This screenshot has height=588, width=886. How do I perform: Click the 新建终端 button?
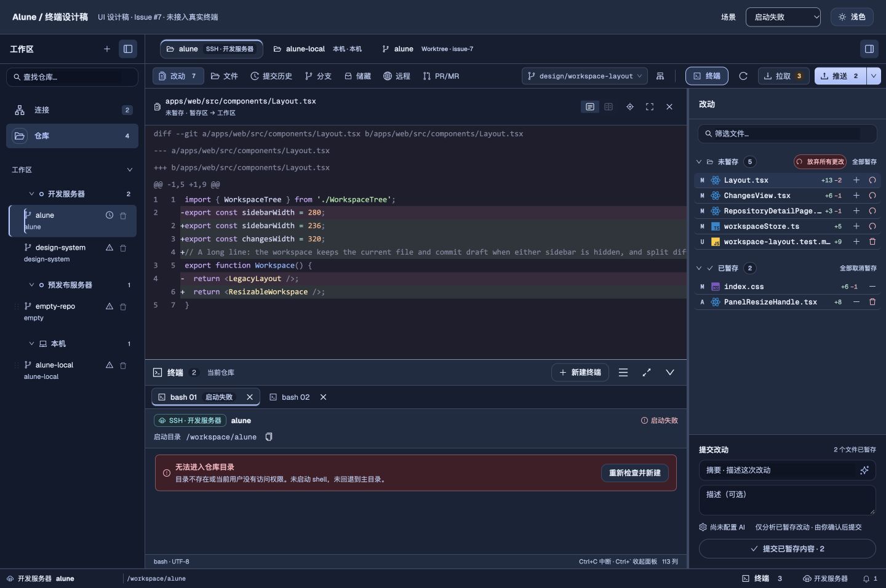(x=580, y=373)
